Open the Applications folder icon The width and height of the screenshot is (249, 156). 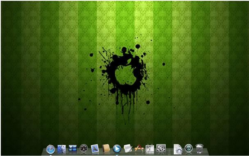point(139,148)
